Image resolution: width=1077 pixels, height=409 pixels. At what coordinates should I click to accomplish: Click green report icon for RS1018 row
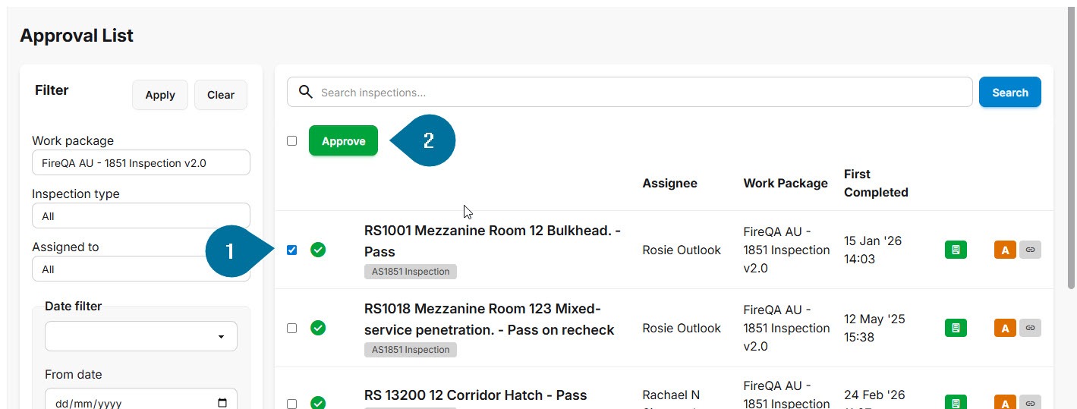click(956, 328)
